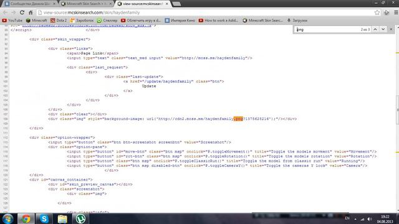Open the Minecraft bookmark

36,21
